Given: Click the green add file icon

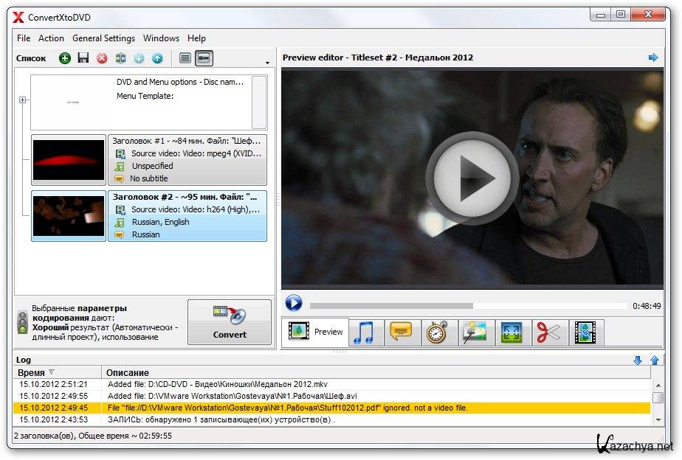Looking at the screenshot, I should 65,58.
